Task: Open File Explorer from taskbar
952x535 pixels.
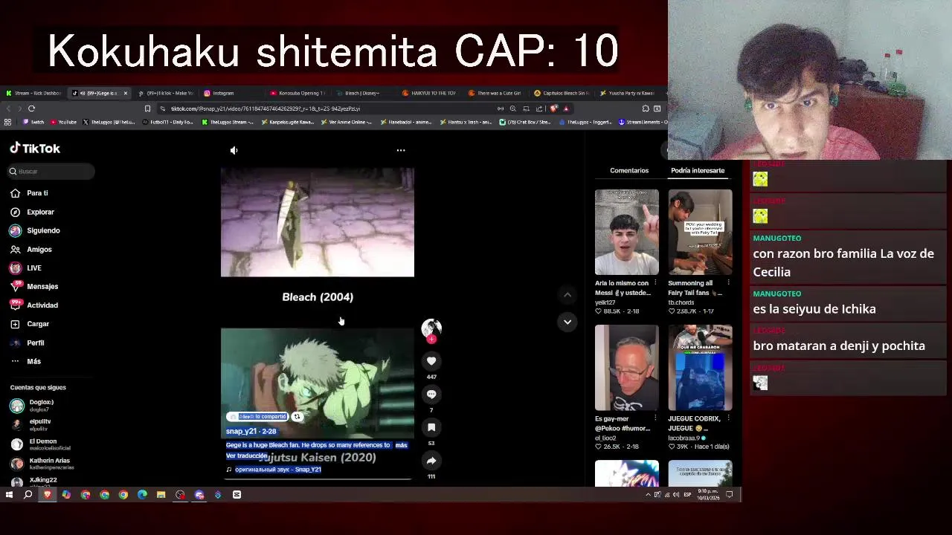Action: (x=161, y=495)
